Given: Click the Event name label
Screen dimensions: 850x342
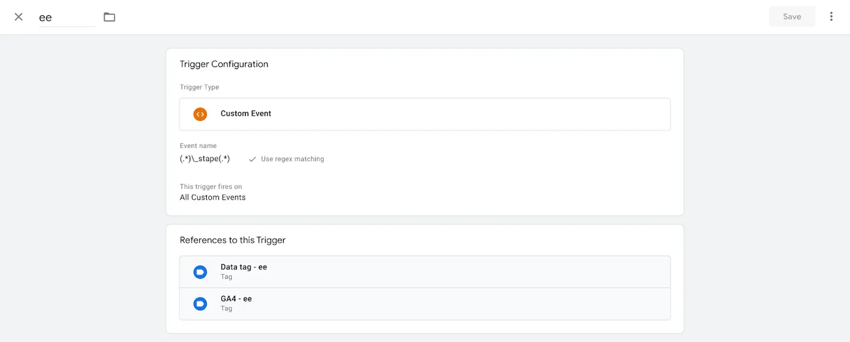Looking at the screenshot, I should coord(198,146).
